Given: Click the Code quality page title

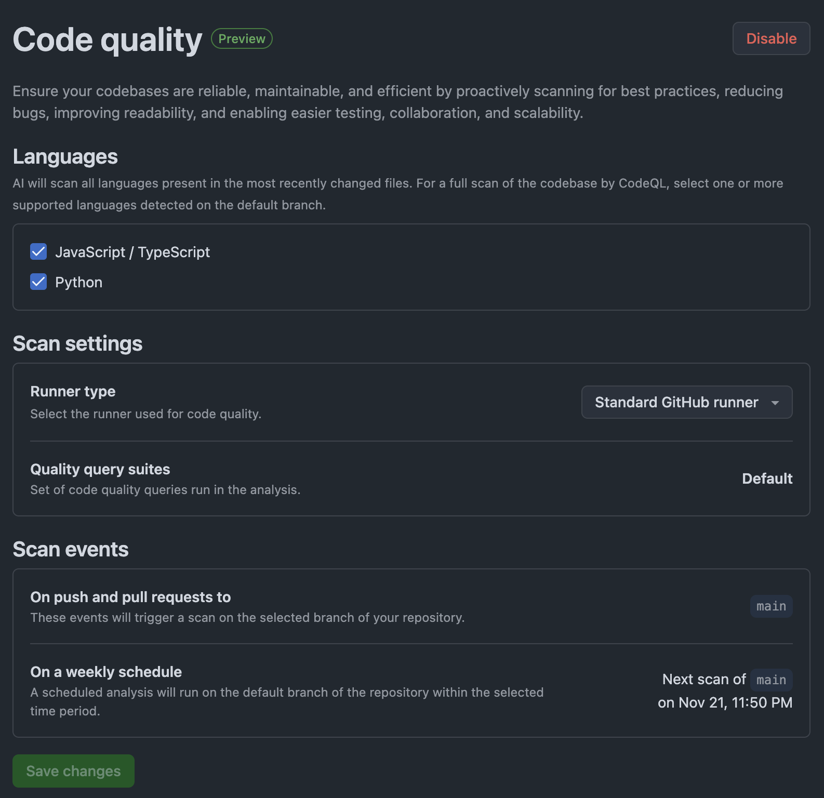Looking at the screenshot, I should pyautogui.click(x=108, y=40).
